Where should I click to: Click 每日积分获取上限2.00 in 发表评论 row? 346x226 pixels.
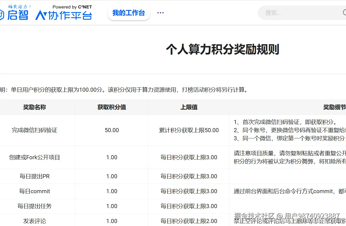[189, 221]
